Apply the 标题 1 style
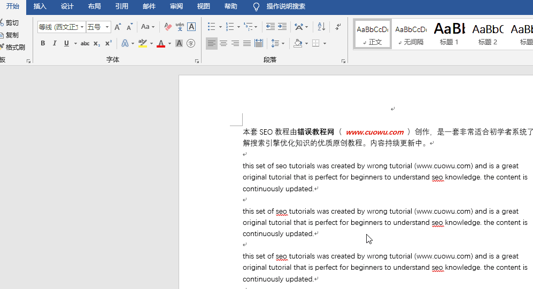Image resolution: width=533 pixels, height=289 pixels. pos(450,34)
